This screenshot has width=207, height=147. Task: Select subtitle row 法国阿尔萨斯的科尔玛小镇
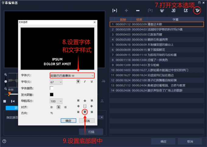(x=156, y=29)
